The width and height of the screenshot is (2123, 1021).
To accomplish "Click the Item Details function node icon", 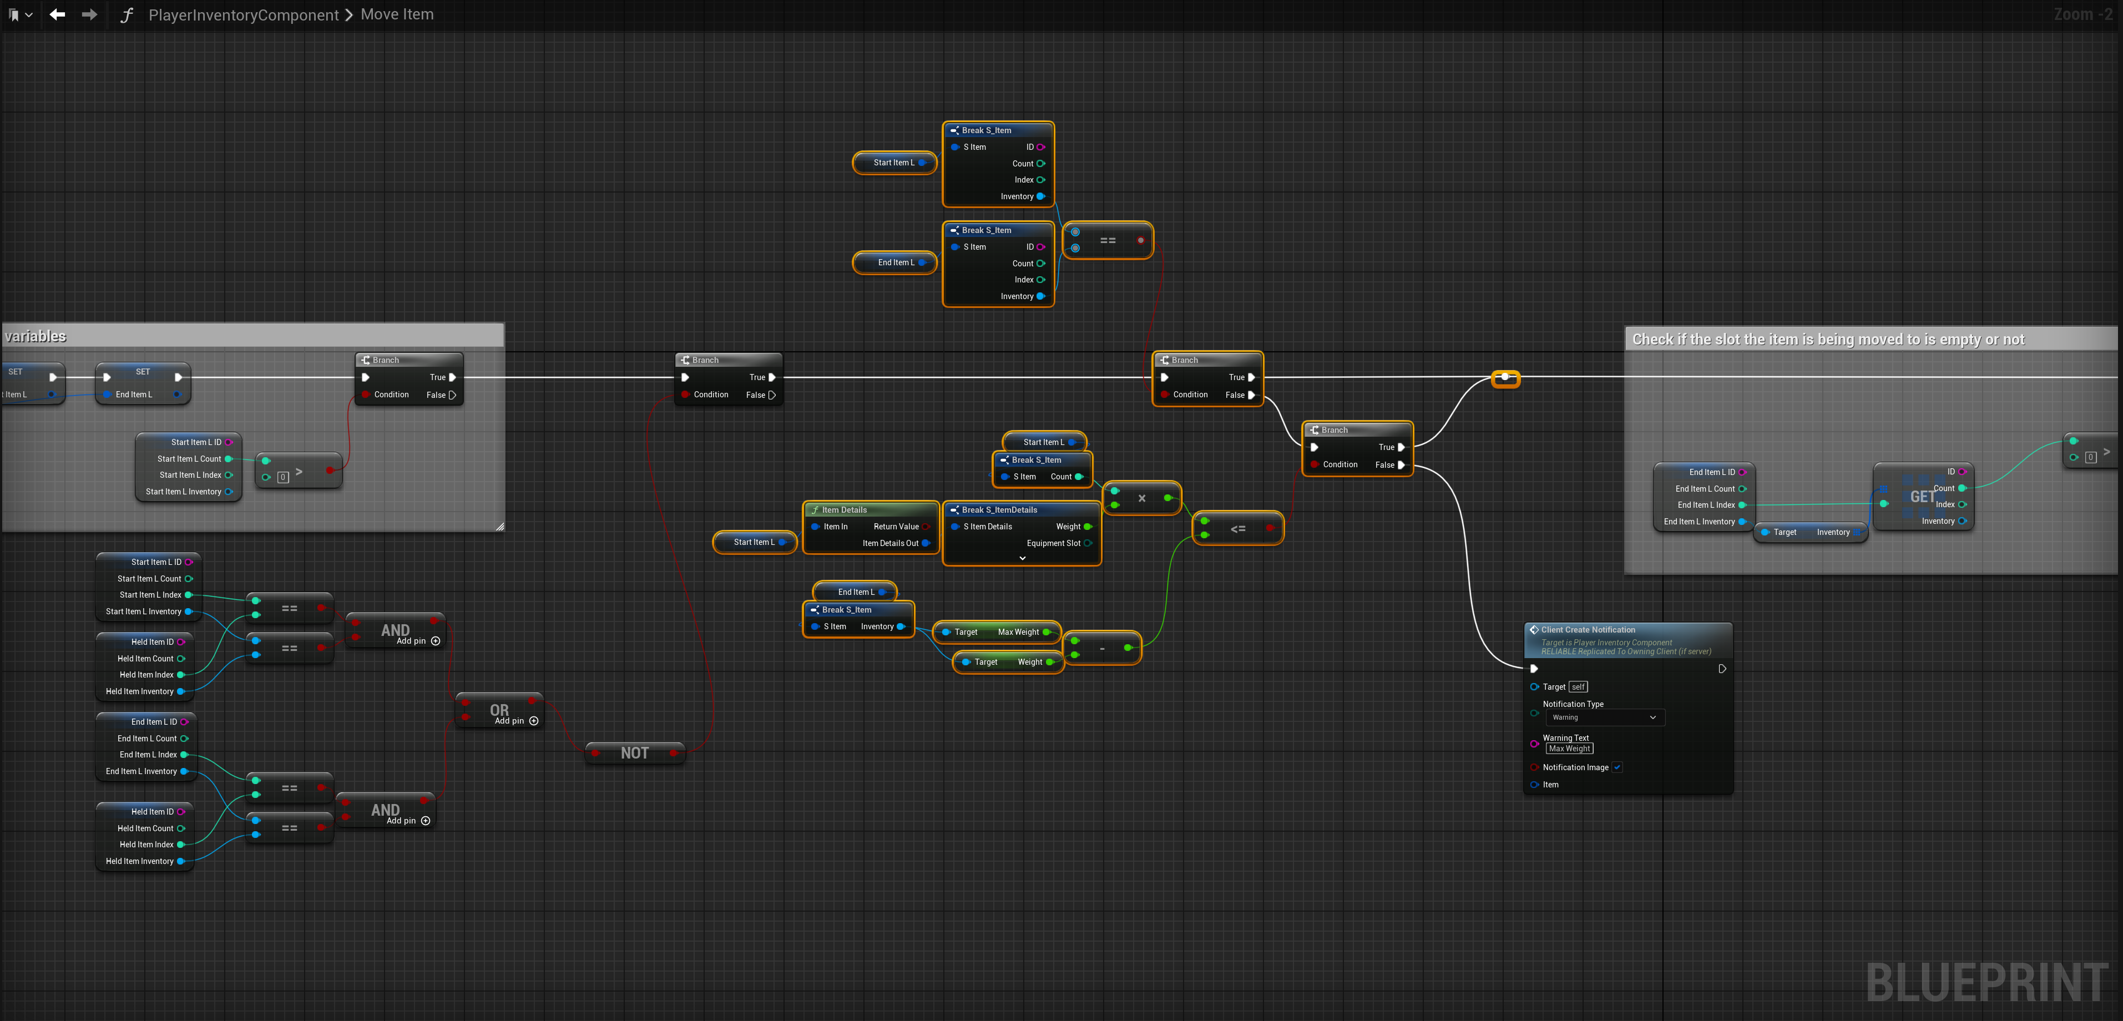I will click(815, 510).
